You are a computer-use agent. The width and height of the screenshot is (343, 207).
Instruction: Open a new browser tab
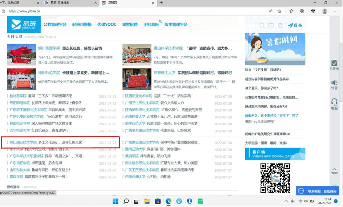161,3
